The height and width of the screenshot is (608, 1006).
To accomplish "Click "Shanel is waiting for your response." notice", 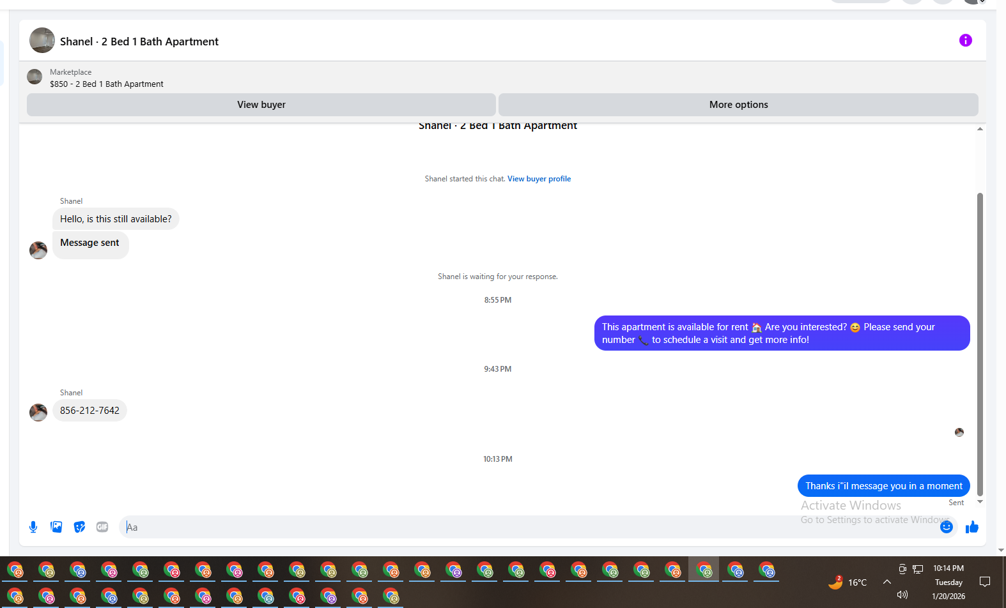I will pyautogui.click(x=498, y=277).
